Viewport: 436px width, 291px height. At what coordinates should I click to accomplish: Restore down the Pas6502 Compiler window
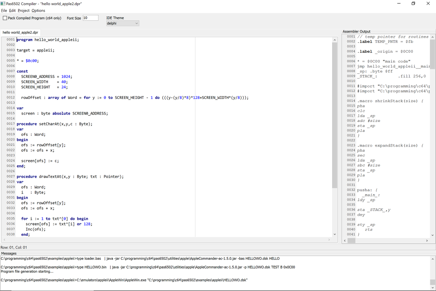pyautogui.click(x=413, y=4)
